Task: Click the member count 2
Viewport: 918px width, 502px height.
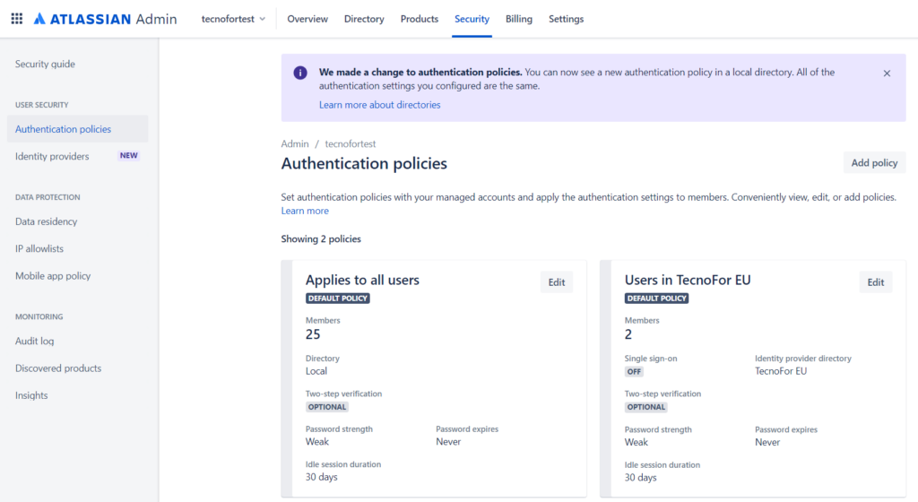Action: tap(628, 334)
